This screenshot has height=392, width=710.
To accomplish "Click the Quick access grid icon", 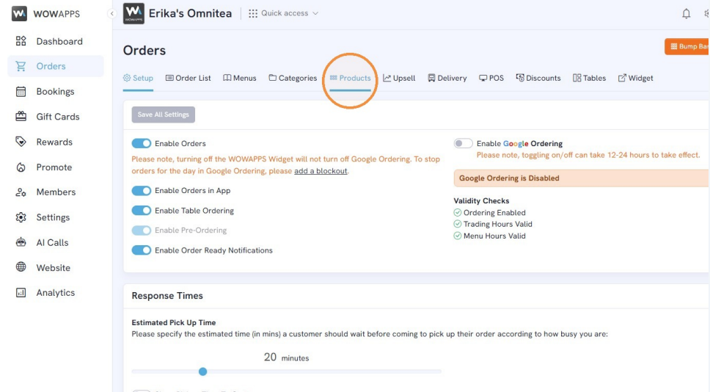I will click(x=253, y=14).
